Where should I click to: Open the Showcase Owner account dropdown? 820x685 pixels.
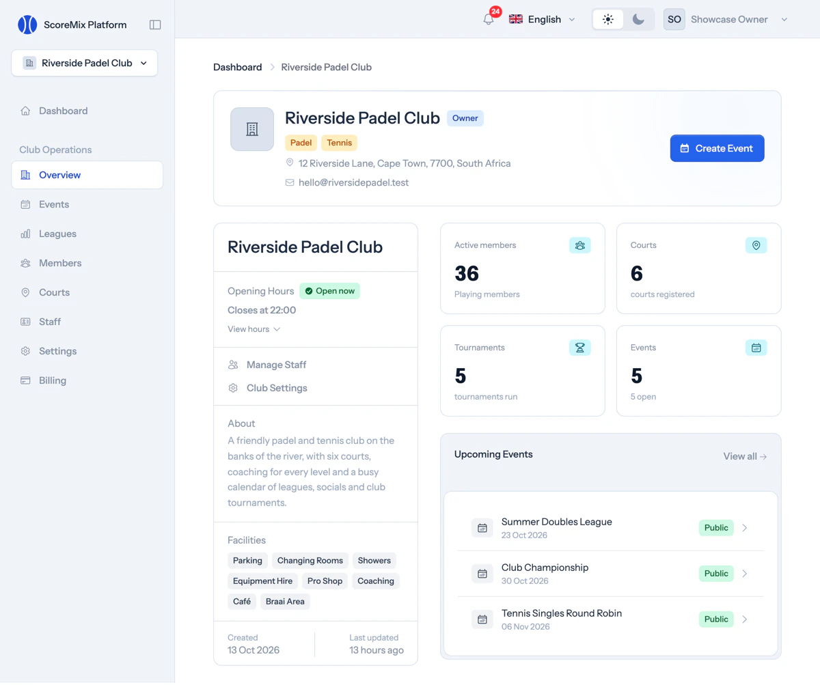click(727, 19)
